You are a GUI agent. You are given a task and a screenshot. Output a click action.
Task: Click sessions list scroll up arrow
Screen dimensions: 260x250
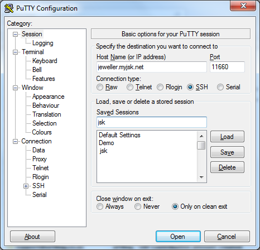point(201,136)
